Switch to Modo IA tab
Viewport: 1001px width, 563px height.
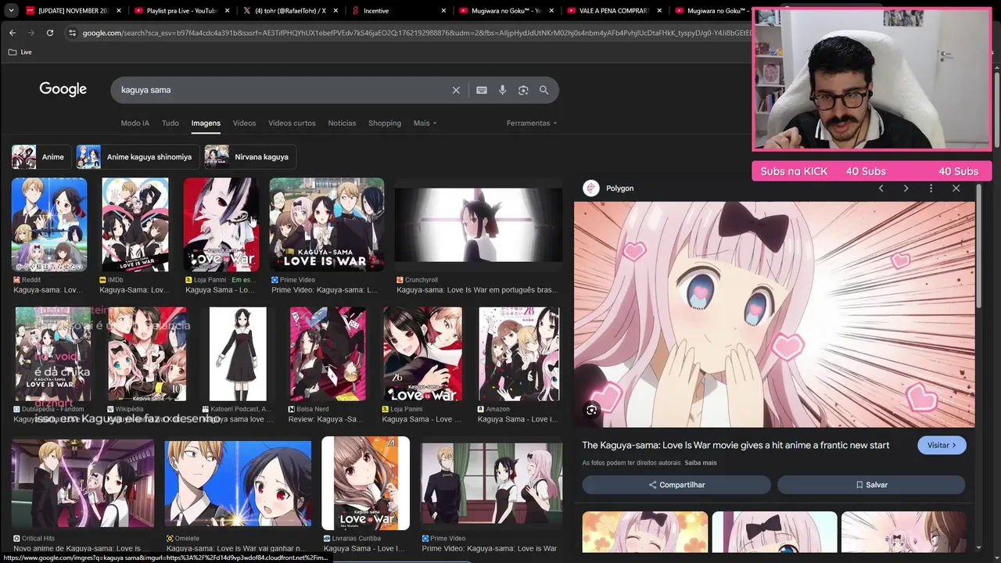pos(135,123)
